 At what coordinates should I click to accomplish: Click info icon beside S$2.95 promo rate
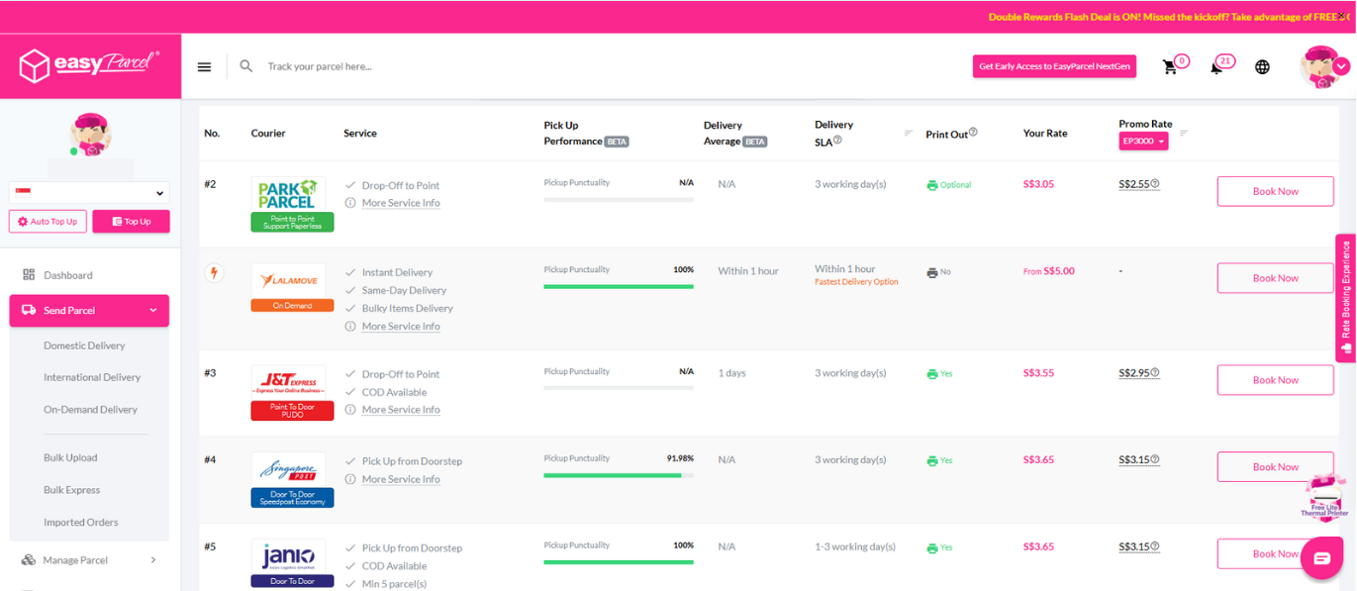pos(1155,373)
